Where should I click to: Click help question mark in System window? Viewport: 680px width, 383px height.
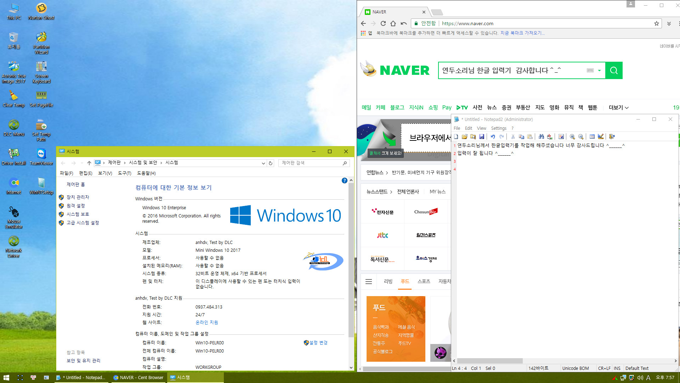coord(344,181)
